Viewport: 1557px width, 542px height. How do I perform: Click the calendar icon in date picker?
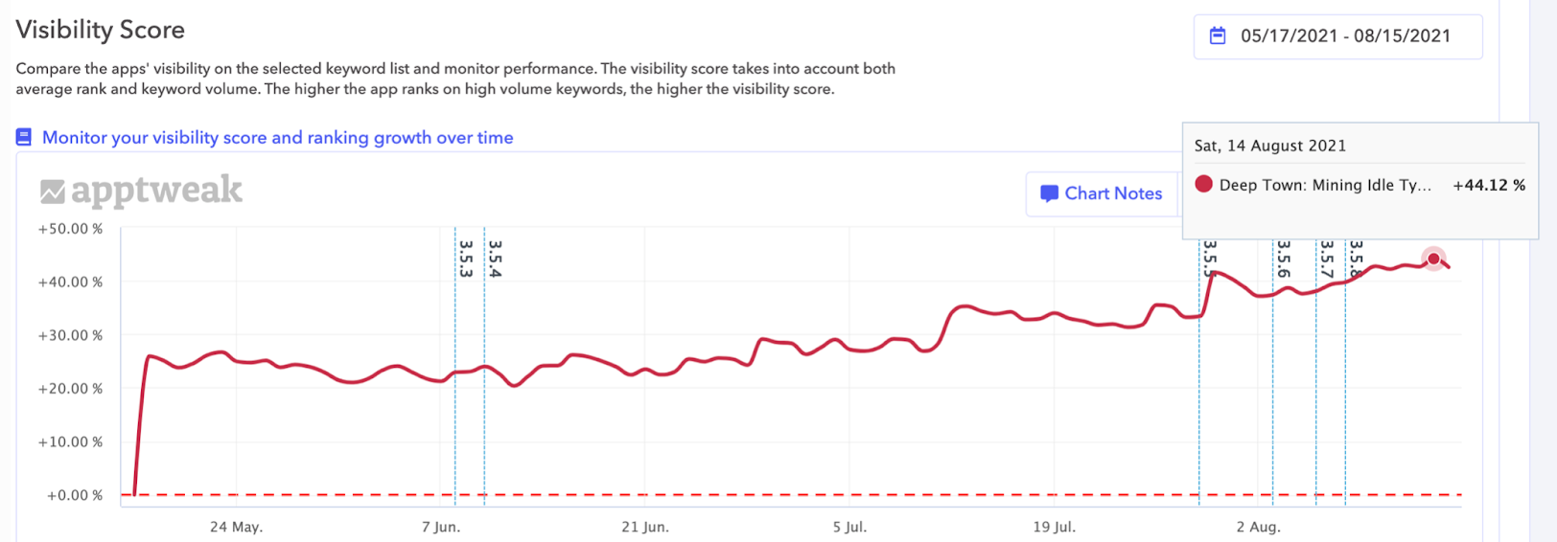(x=1218, y=36)
